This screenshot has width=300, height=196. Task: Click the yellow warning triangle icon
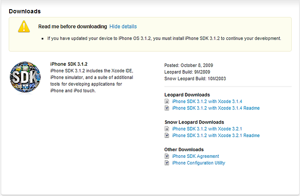point(24,26)
